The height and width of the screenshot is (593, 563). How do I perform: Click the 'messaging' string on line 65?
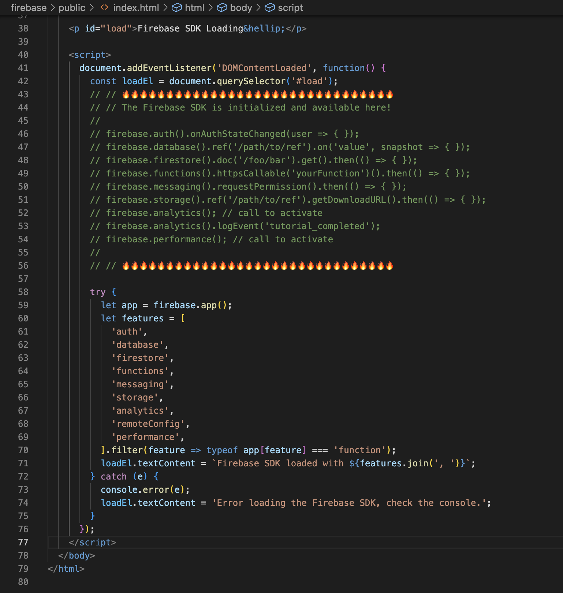140,384
